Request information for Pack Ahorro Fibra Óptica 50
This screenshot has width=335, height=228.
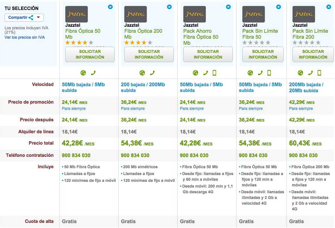tap(208, 54)
